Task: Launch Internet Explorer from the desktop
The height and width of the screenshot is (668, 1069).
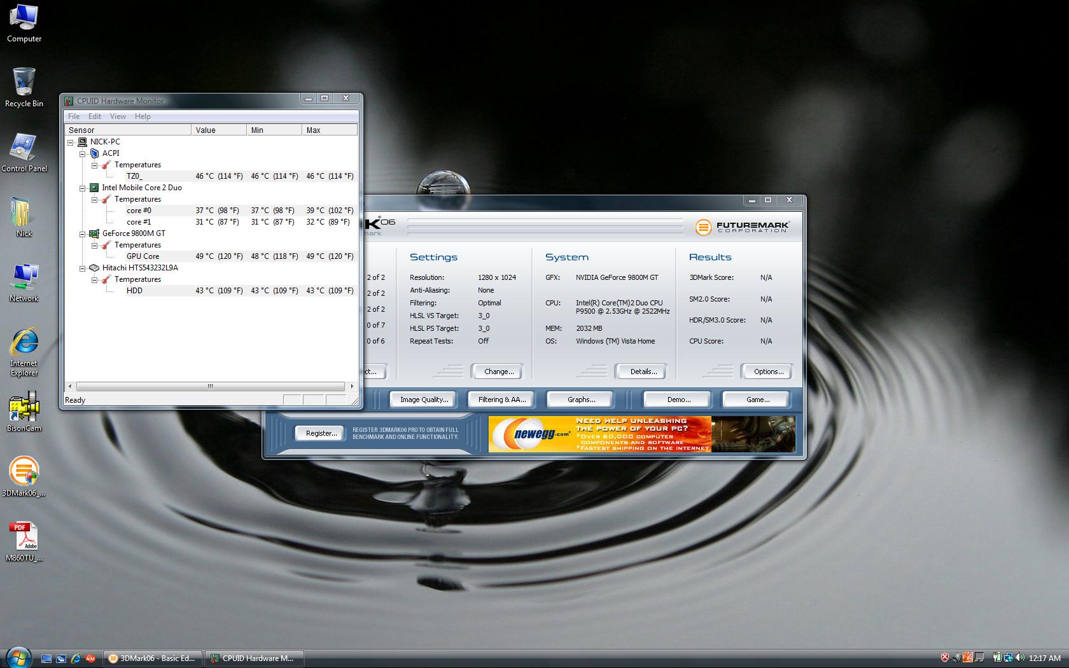Action: point(24,352)
